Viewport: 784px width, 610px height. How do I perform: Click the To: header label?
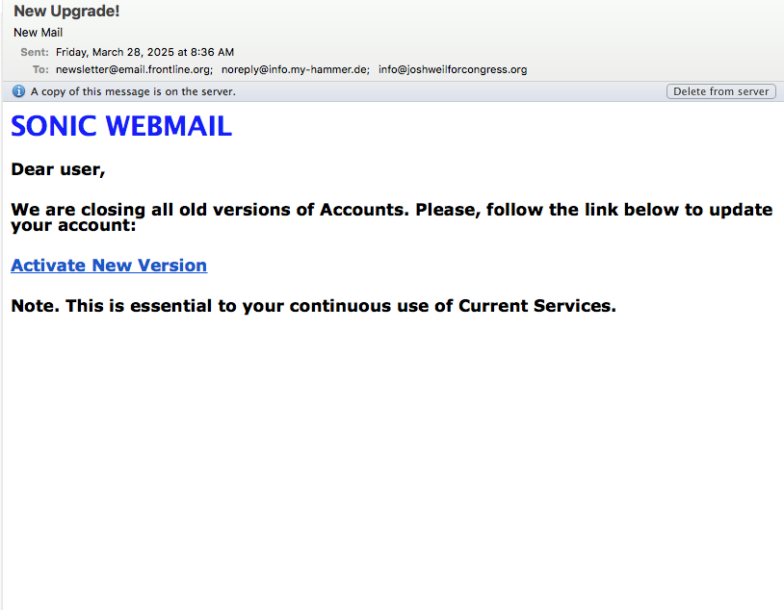[x=40, y=69]
